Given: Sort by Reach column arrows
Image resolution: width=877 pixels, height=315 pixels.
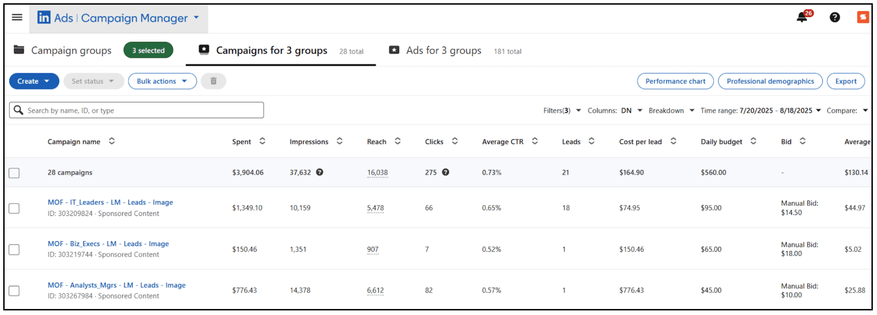Looking at the screenshot, I should [x=397, y=141].
